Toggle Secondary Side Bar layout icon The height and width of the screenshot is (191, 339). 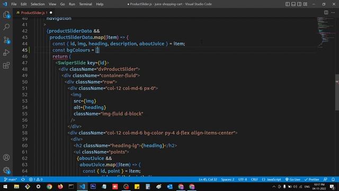[x=299, y=4]
